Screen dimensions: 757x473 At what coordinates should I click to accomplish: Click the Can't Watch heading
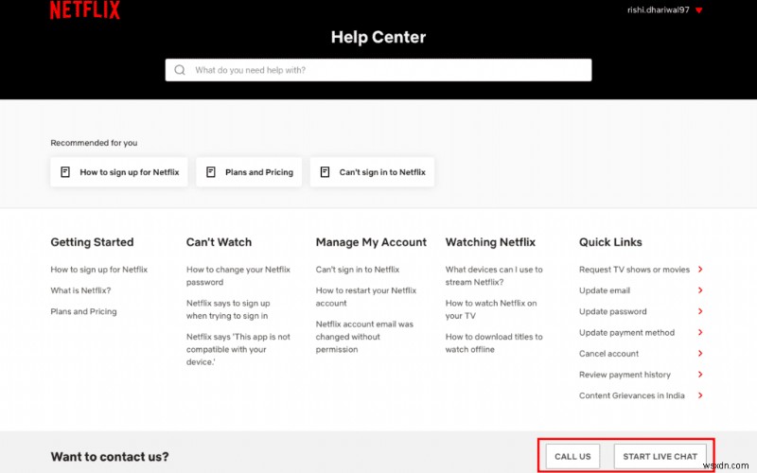click(219, 242)
